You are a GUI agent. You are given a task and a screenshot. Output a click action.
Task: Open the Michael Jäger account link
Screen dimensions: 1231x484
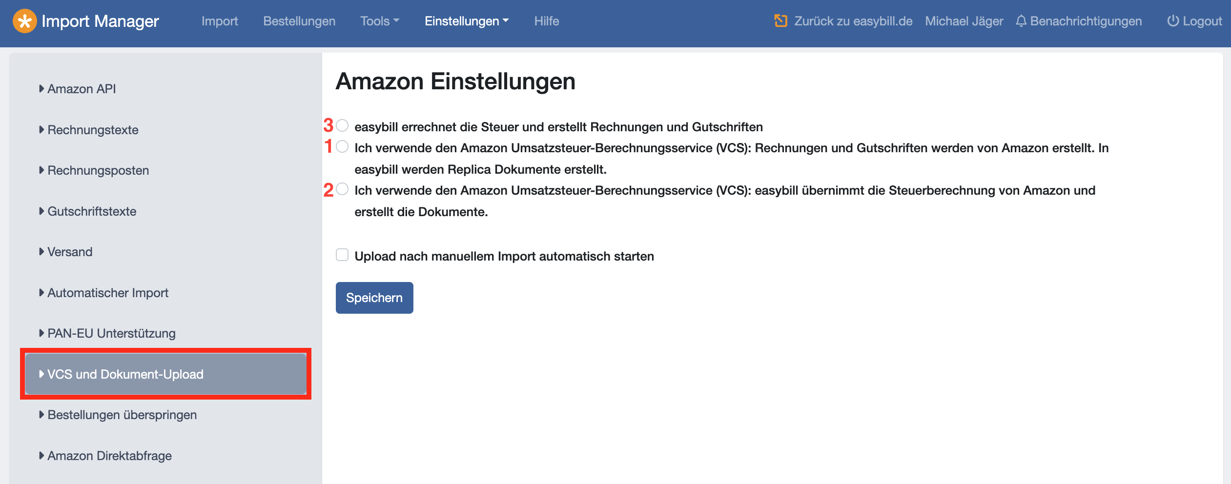tap(964, 21)
